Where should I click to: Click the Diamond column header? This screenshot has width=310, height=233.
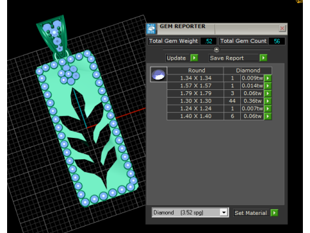coord(248,71)
